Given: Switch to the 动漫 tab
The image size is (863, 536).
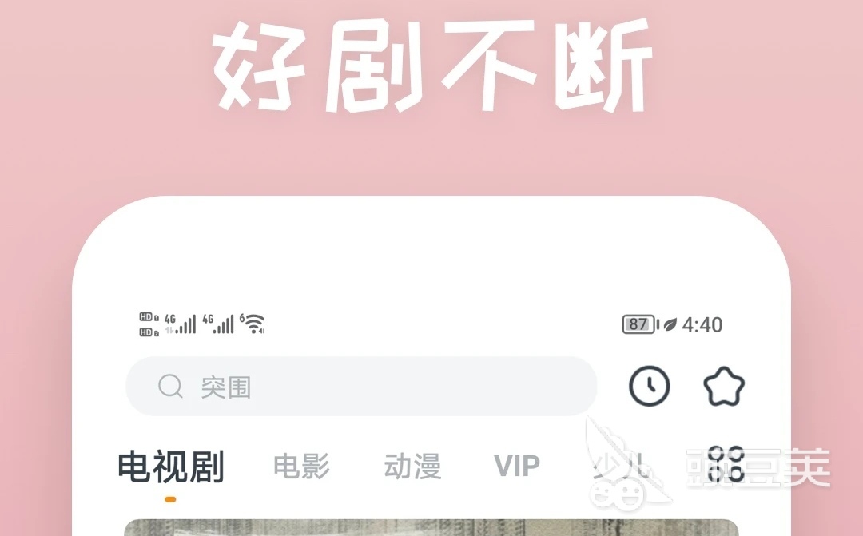Looking at the screenshot, I should 412,467.
